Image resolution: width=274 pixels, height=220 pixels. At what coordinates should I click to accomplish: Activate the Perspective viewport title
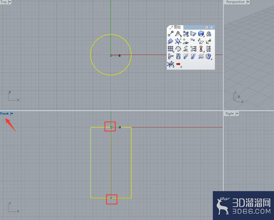[235, 2]
